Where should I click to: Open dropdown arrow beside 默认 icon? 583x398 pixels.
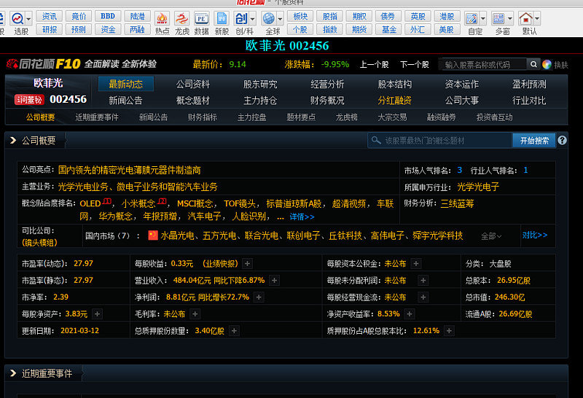coord(537,18)
